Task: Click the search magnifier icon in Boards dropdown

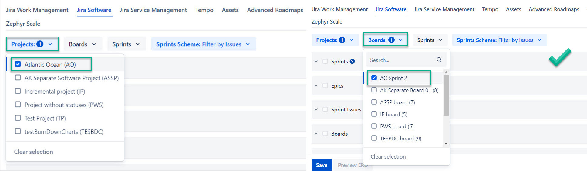Action: (x=439, y=60)
